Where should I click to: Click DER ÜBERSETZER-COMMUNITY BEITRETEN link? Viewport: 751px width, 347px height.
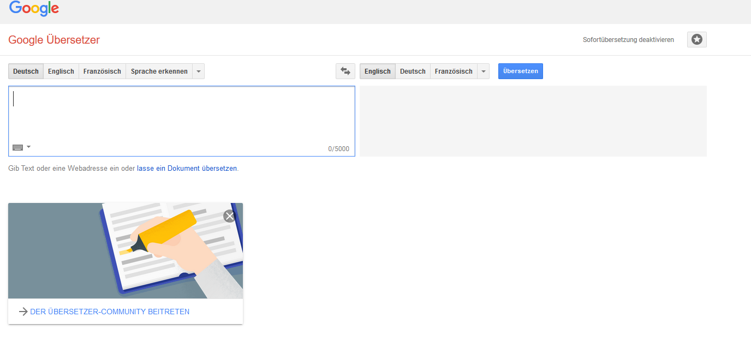(x=110, y=312)
